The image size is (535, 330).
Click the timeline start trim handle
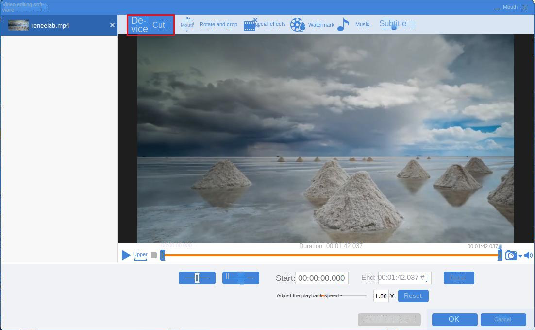[163, 255]
